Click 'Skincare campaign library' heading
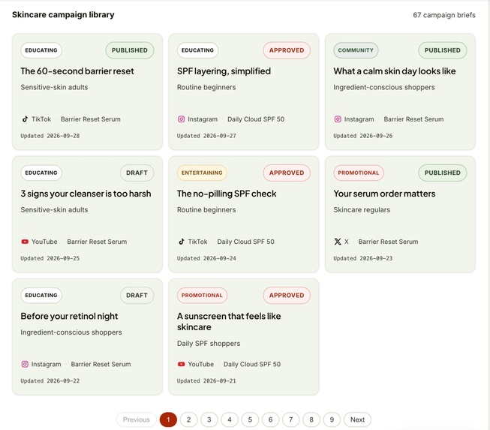The width and height of the screenshot is (490, 430). click(63, 15)
